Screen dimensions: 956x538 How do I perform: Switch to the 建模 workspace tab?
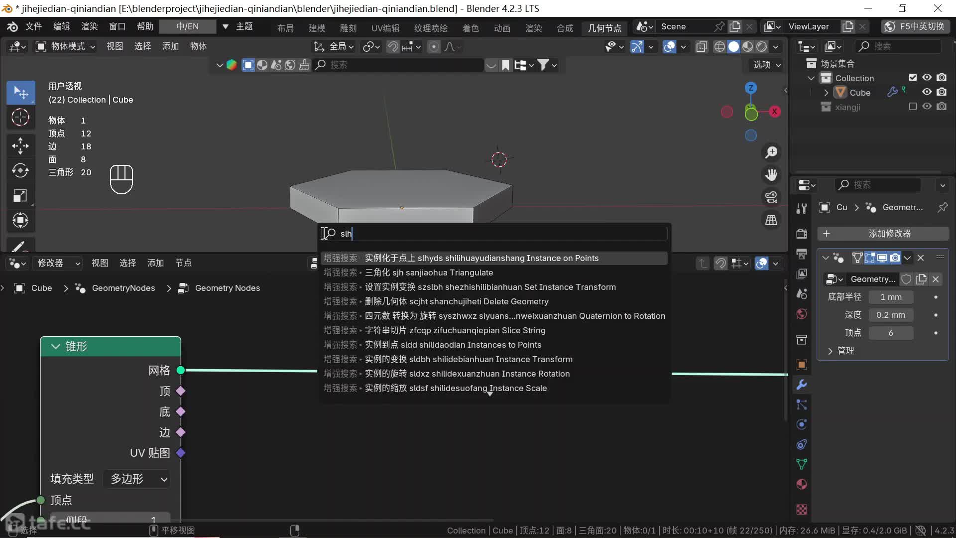317,28
